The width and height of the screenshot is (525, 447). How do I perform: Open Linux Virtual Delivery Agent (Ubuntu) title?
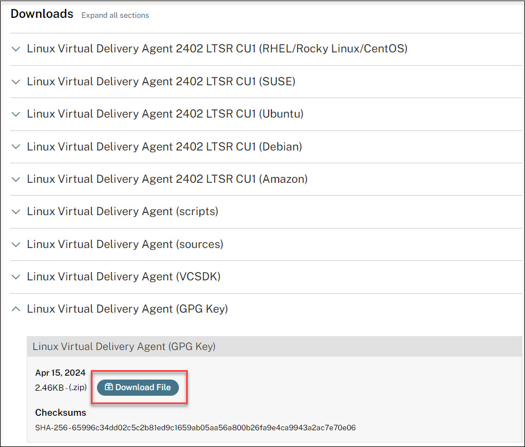tap(165, 114)
